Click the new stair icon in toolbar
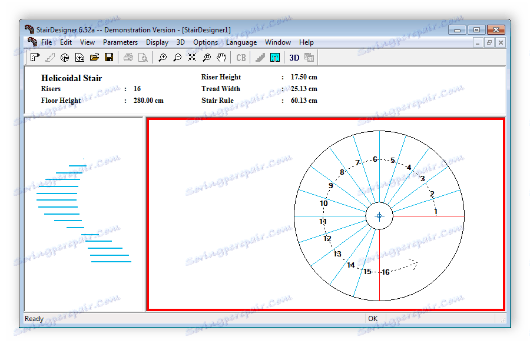530x347 pixels. (x=35, y=57)
